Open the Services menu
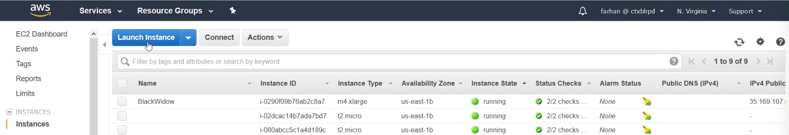The height and width of the screenshot is (135, 789). 101,11
